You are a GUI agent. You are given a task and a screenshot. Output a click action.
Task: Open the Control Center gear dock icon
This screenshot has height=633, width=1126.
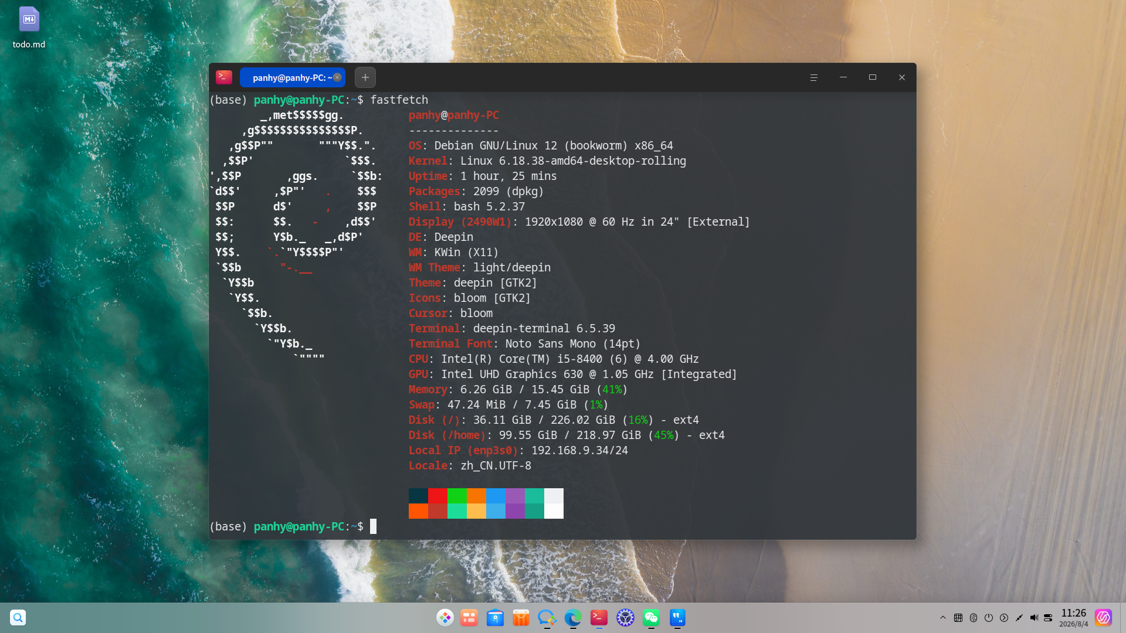(625, 618)
